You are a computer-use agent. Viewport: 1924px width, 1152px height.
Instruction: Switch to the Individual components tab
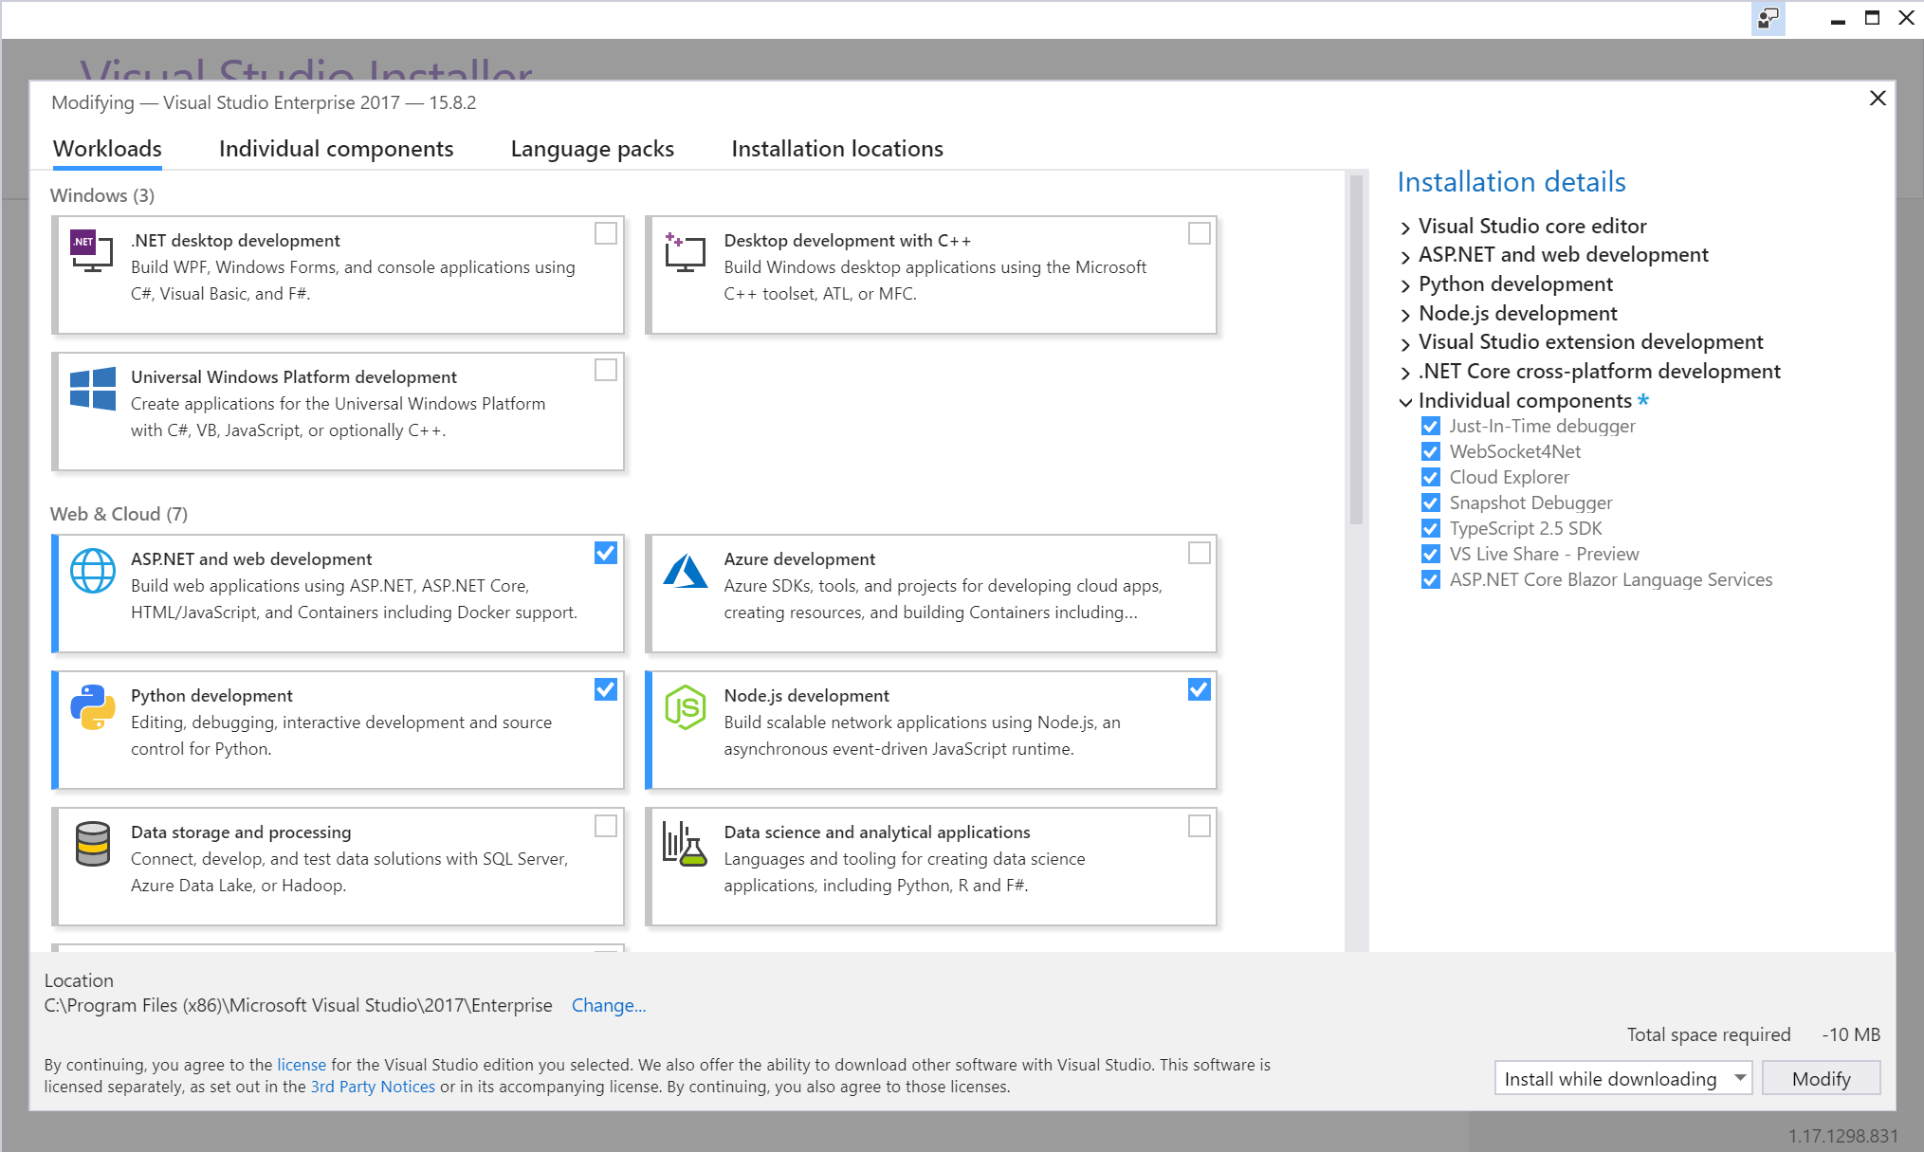coord(336,148)
